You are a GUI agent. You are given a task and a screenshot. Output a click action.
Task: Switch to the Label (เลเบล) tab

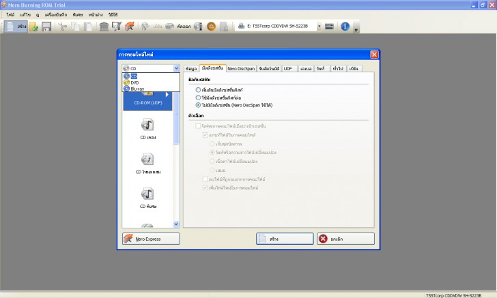point(306,68)
